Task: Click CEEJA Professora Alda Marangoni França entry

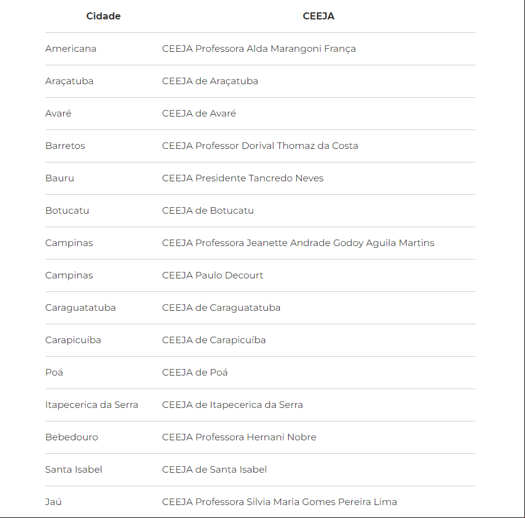Action: [x=259, y=49]
